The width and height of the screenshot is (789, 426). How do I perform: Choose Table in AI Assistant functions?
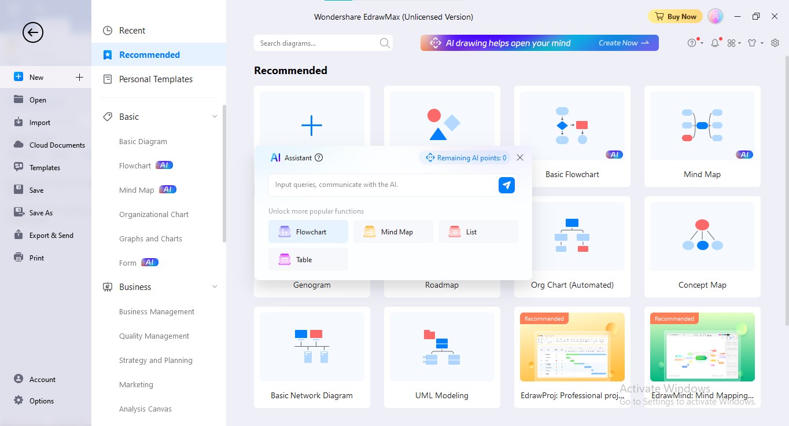point(308,259)
